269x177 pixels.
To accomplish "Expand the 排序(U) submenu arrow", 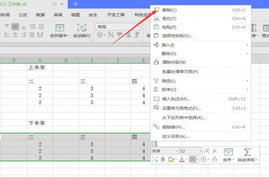I will click(x=247, y=89).
